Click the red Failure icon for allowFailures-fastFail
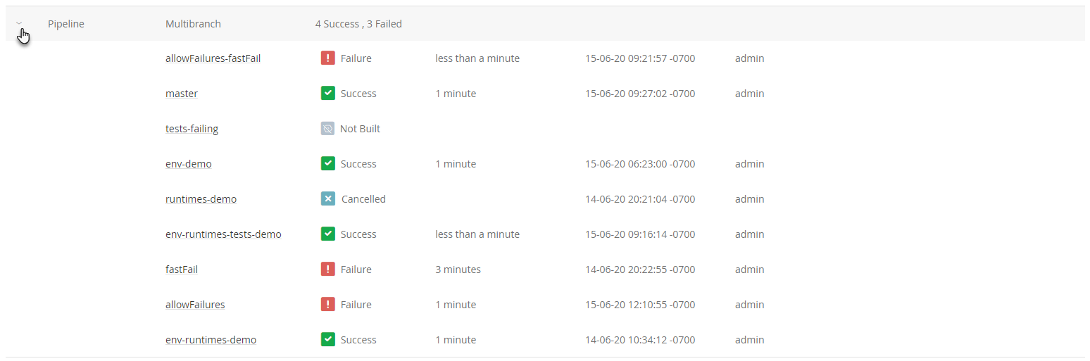 pos(327,58)
